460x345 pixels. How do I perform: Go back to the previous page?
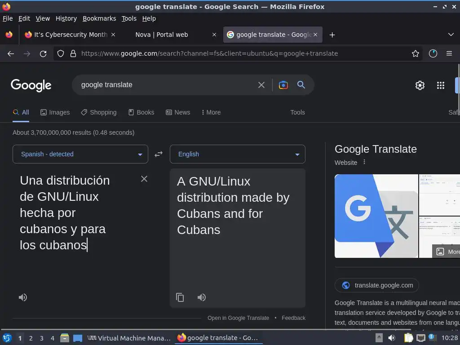(11, 54)
